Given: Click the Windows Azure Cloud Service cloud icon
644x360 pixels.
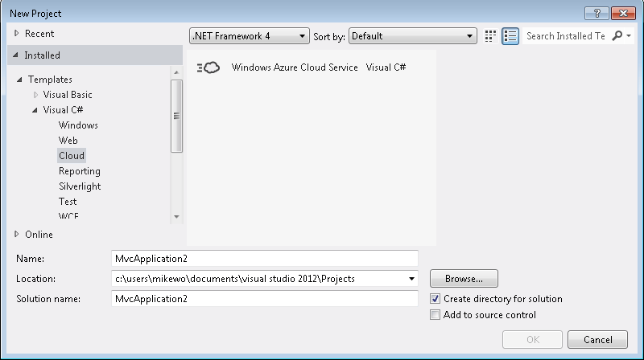Looking at the screenshot, I should 208,67.
